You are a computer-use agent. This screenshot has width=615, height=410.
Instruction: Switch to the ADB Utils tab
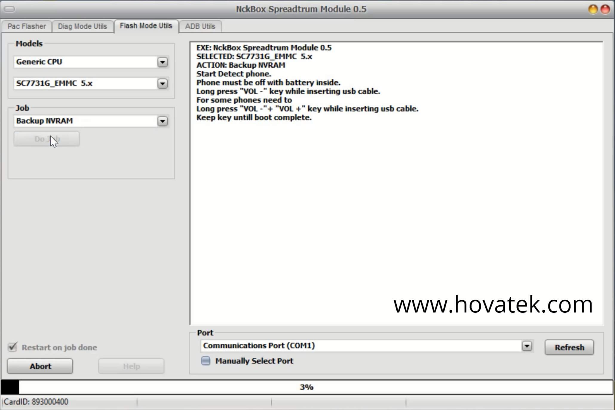(x=200, y=27)
